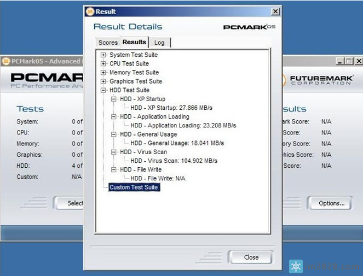Expand the System Test Suite node

pyautogui.click(x=103, y=55)
